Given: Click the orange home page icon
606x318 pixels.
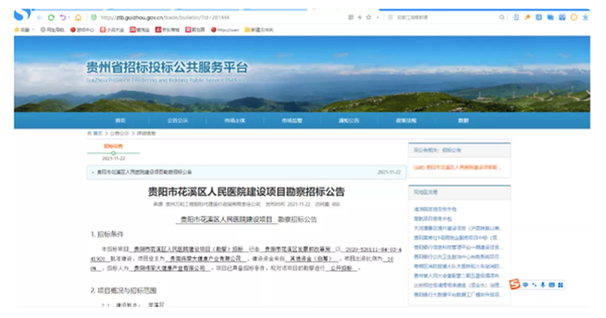Looking at the screenshot, I should (x=78, y=17).
